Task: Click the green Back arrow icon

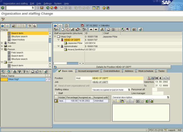Action: (48, 8)
